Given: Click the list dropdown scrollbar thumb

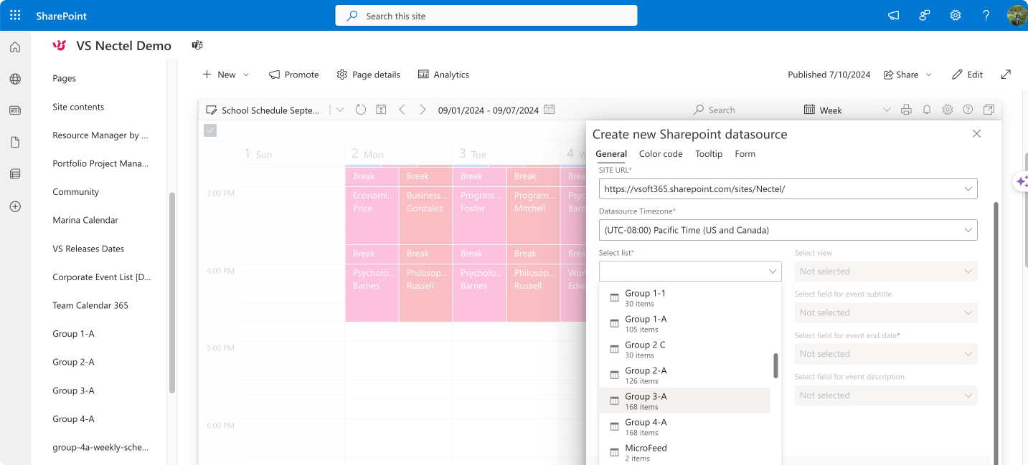Looking at the screenshot, I should [775, 365].
